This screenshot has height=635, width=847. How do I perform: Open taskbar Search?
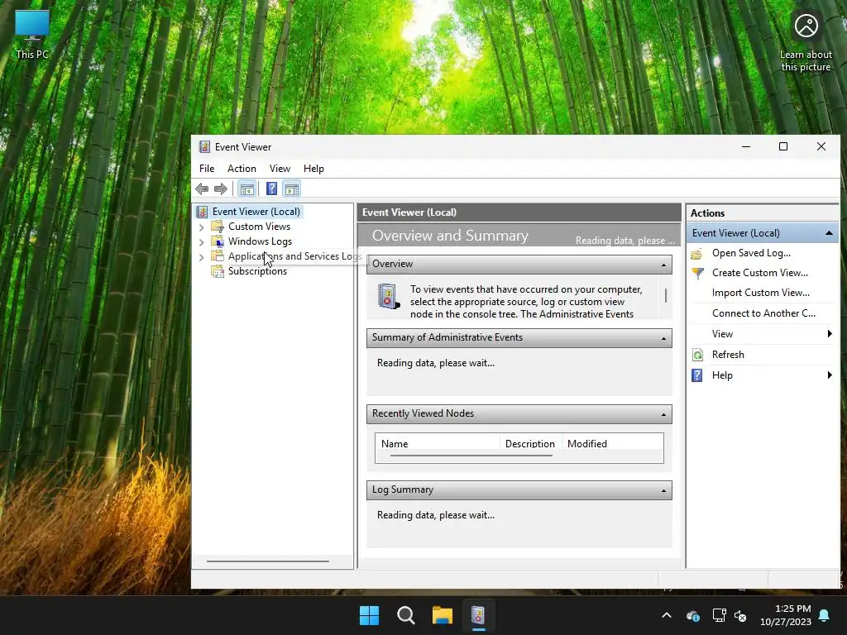click(405, 615)
